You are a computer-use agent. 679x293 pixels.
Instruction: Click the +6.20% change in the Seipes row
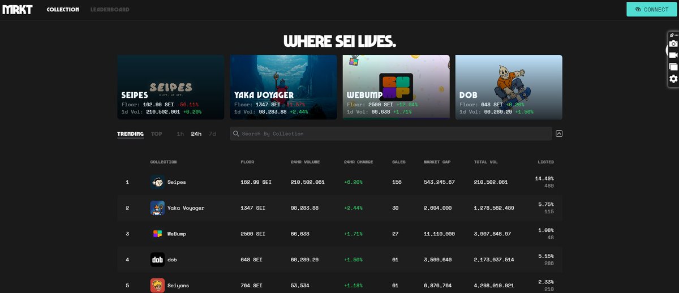[353, 182]
